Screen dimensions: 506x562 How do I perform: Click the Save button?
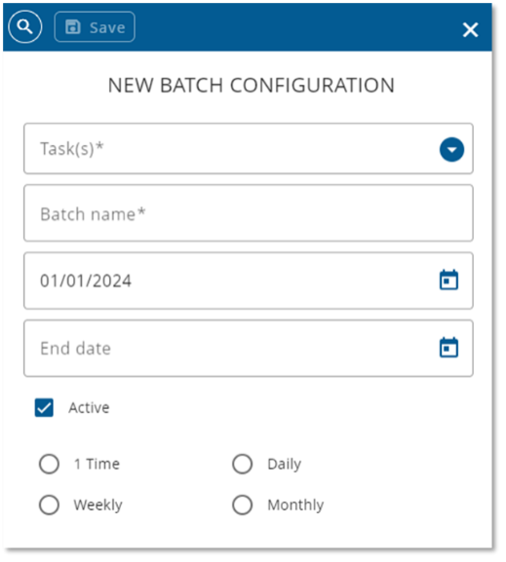(95, 27)
